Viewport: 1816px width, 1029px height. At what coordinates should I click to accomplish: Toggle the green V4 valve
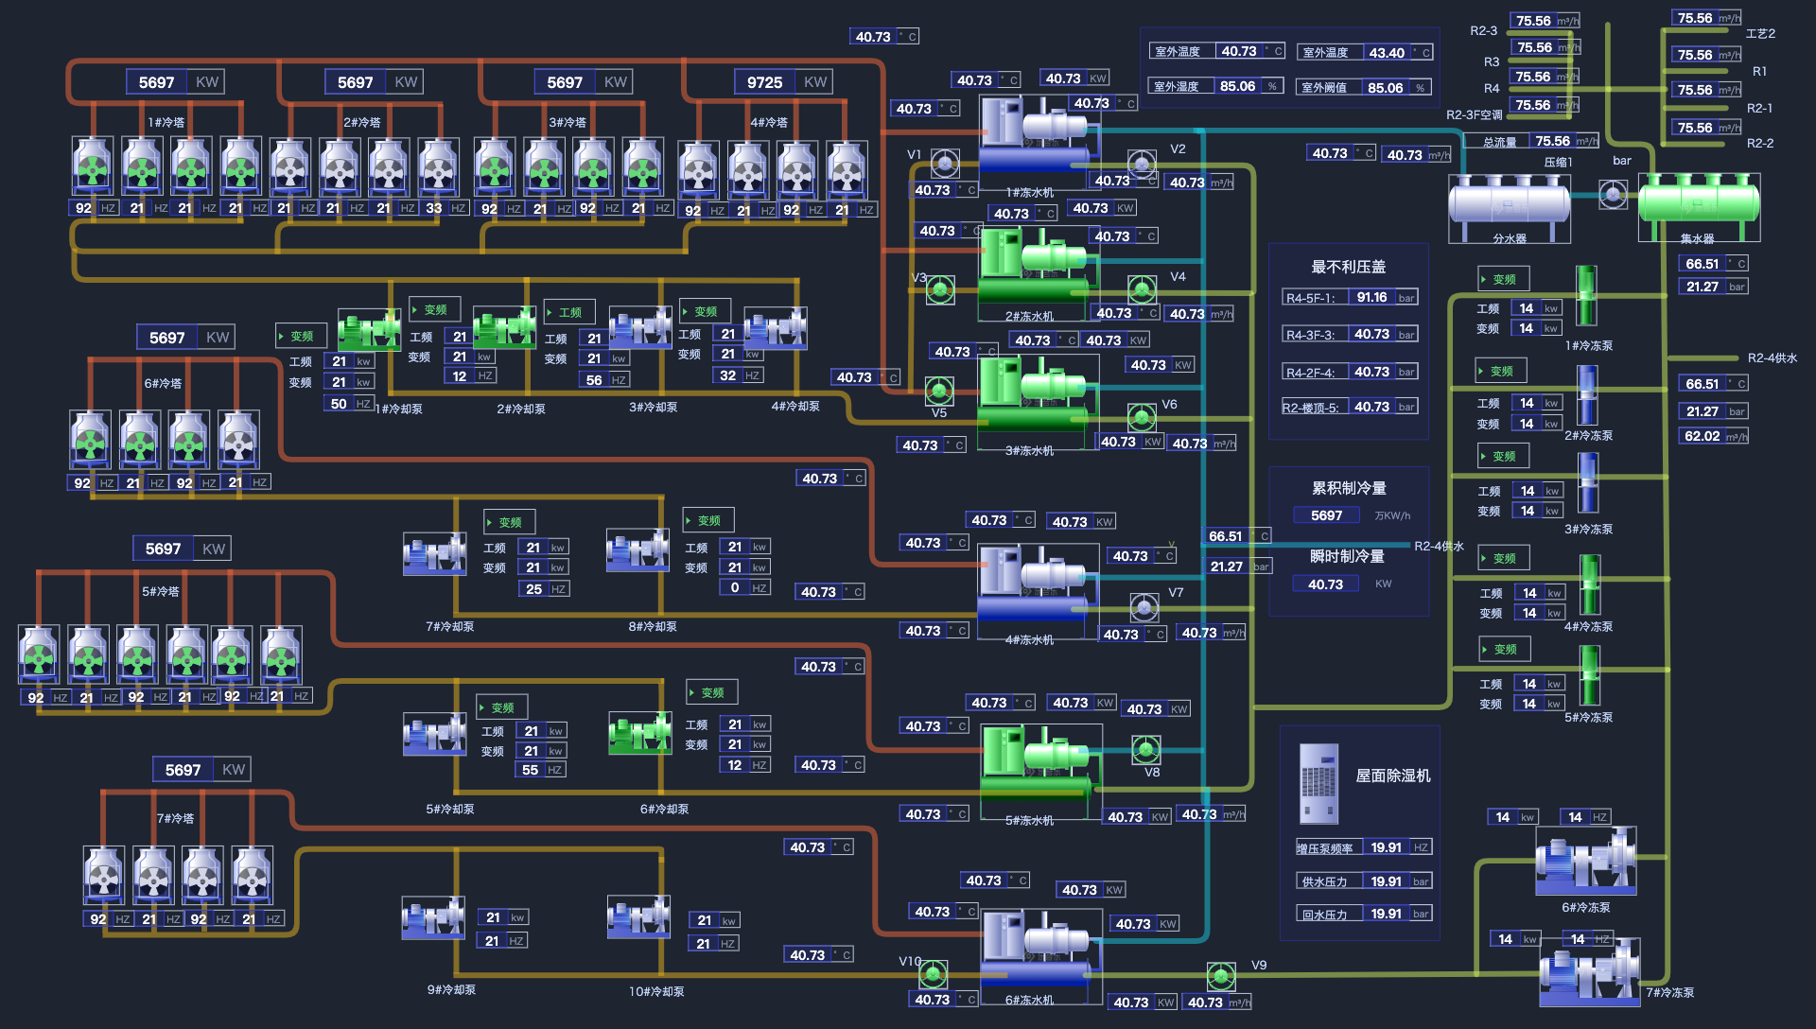(1142, 289)
